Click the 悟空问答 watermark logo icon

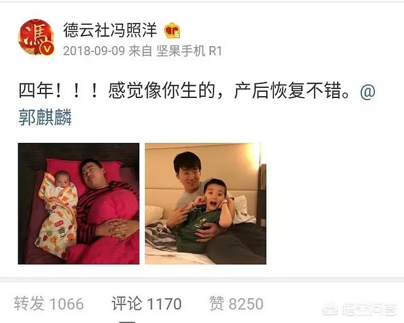point(331,310)
